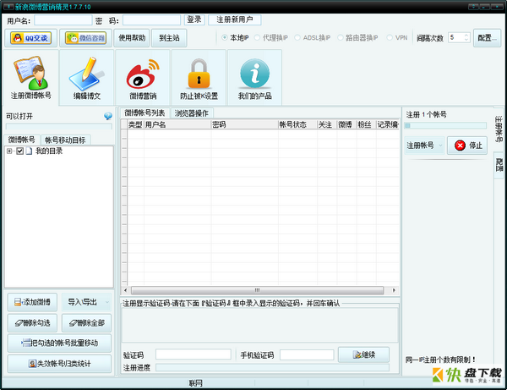Open the 防止被K设置 padlock icon
The image size is (507, 390).
(x=199, y=78)
